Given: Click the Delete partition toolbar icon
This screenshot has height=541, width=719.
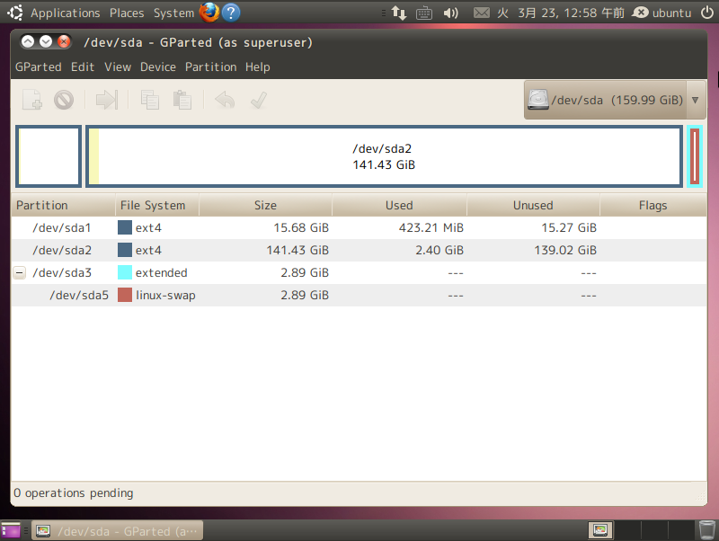Looking at the screenshot, I should click(x=64, y=100).
